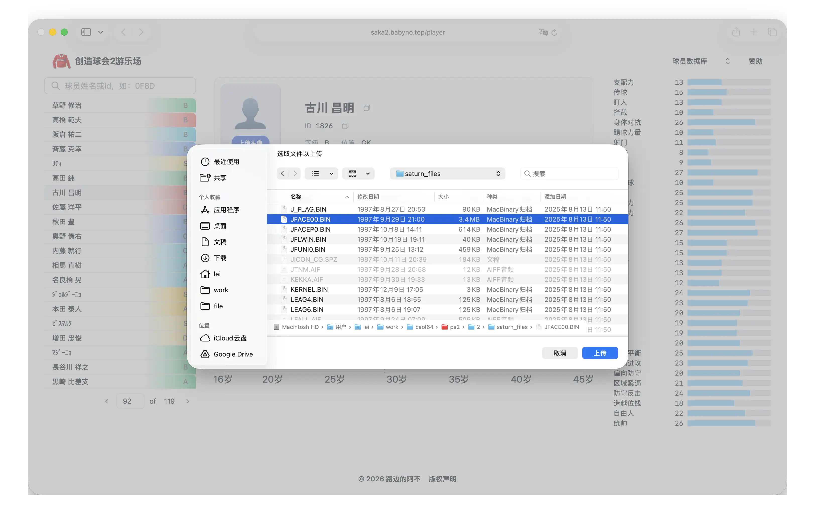Select player 草野 修治 in list
Screen dimensions: 815x532
[x=120, y=105]
